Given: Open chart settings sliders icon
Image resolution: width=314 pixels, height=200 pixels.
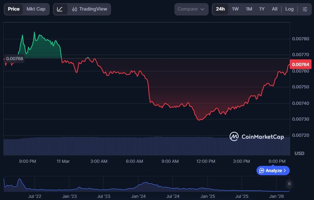Looking at the screenshot, I should [305, 9].
